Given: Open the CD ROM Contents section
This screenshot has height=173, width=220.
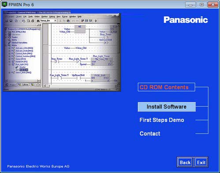Looking at the screenshot, I should [167, 87].
